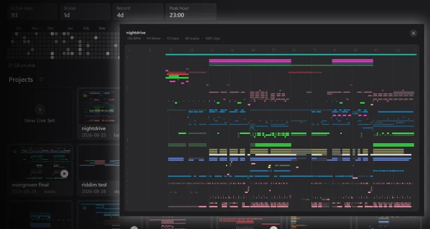Image resolution: width=430 pixels, height=229 pixels.
Task: Open the overgrown final thumbnail
Action: (x=41, y=163)
